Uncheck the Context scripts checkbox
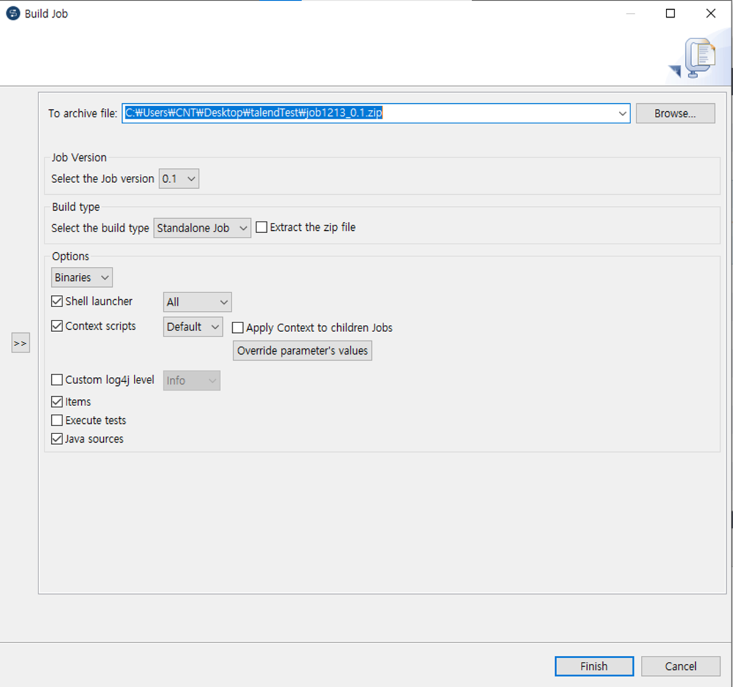Screen dimensions: 733x687 click(x=57, y=326)
